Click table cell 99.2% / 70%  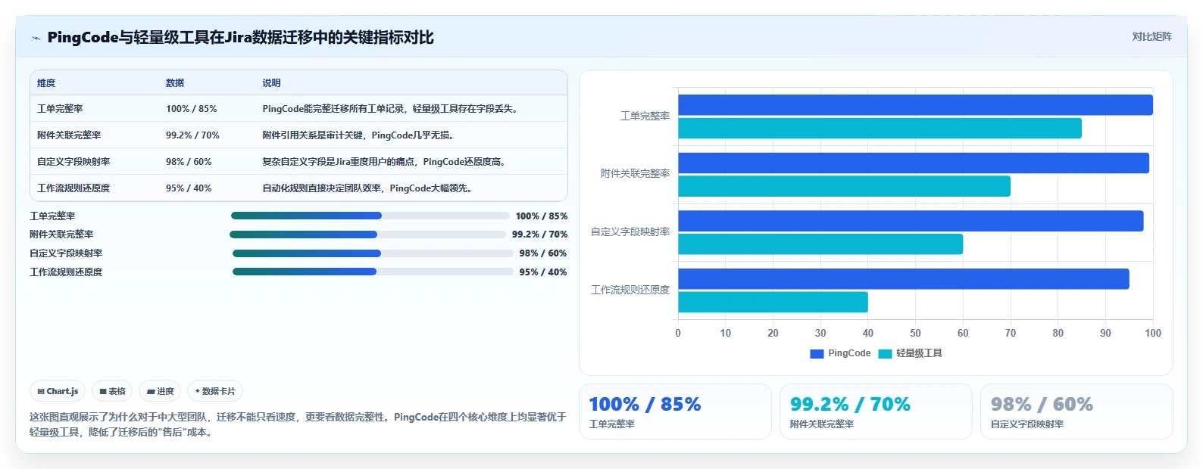click(192, 135)
